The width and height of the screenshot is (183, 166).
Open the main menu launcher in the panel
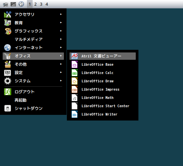pos(5,4)
